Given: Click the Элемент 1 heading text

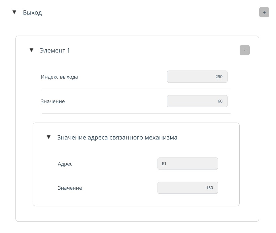Looking at the screenshot, I should tap(55, 50).
